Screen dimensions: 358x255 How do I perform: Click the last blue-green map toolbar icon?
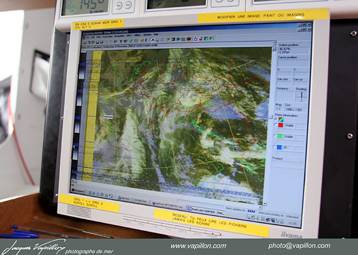(x=212, y=38)
